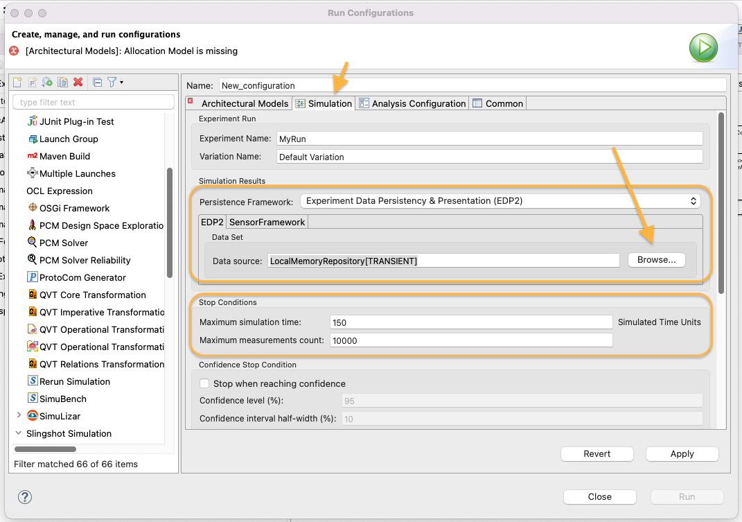Click the Revert button
The height and width of the screenshot is (522, 742).
pos(597,454)
